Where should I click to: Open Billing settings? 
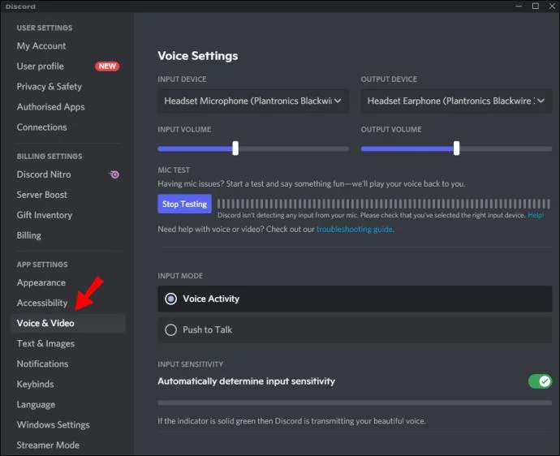pyautogui.click(x=28, y=235)
